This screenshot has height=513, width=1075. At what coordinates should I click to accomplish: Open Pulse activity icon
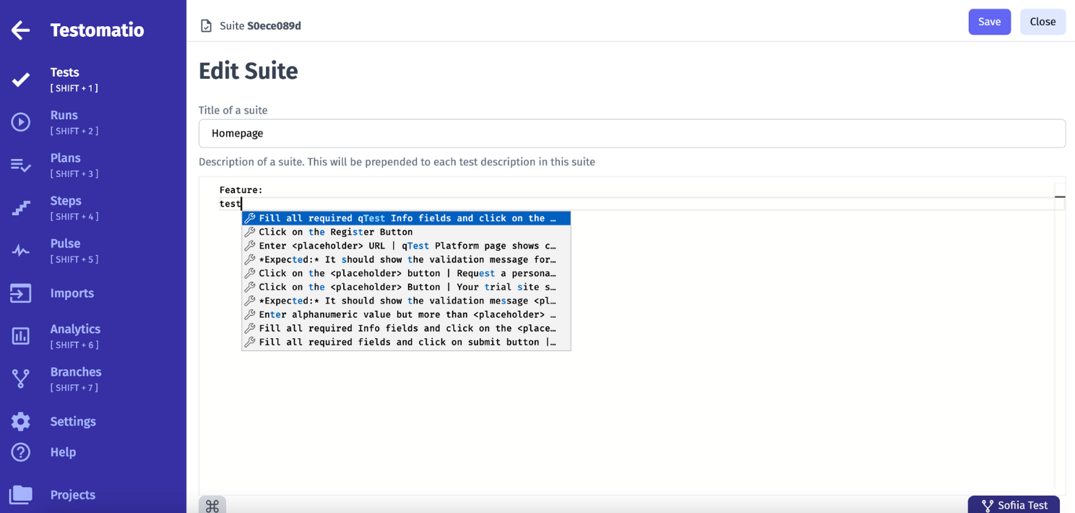coord(21,251)
